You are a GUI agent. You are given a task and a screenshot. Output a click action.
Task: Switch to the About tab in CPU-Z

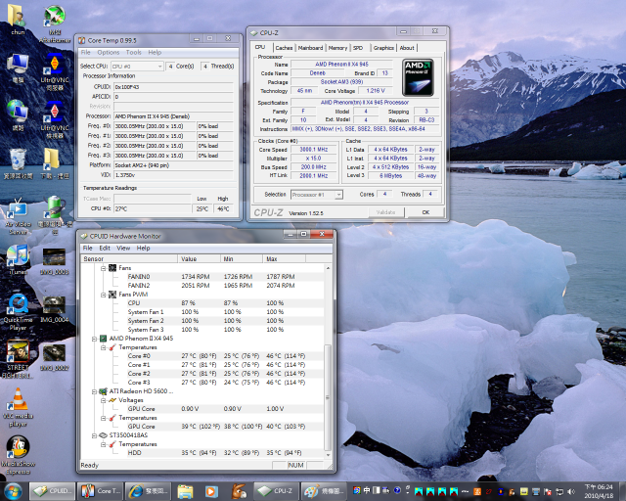[x=407, y=48]
